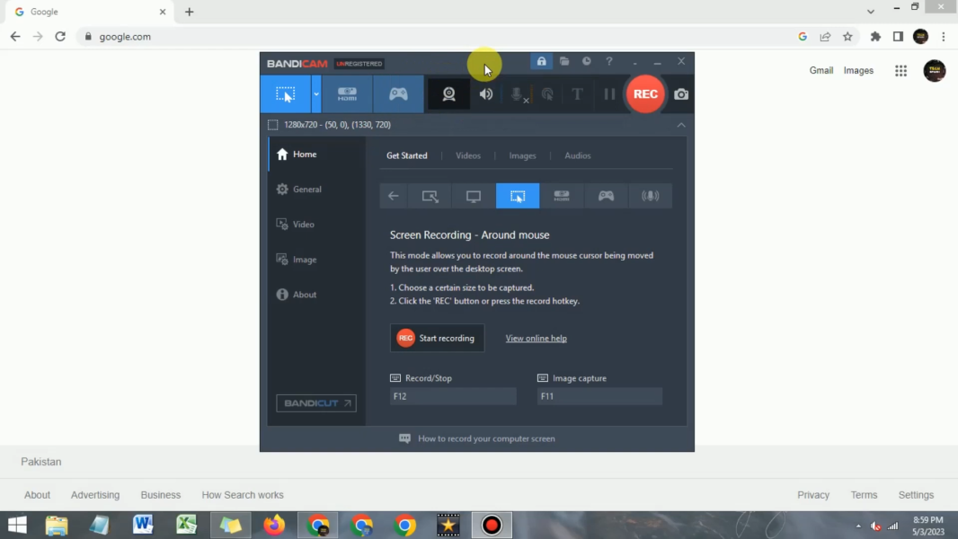Image resolution: width=958 pixels, height=539 pixels.
Task: Open the output folder icon in title bar
Action: click(564, 61)
